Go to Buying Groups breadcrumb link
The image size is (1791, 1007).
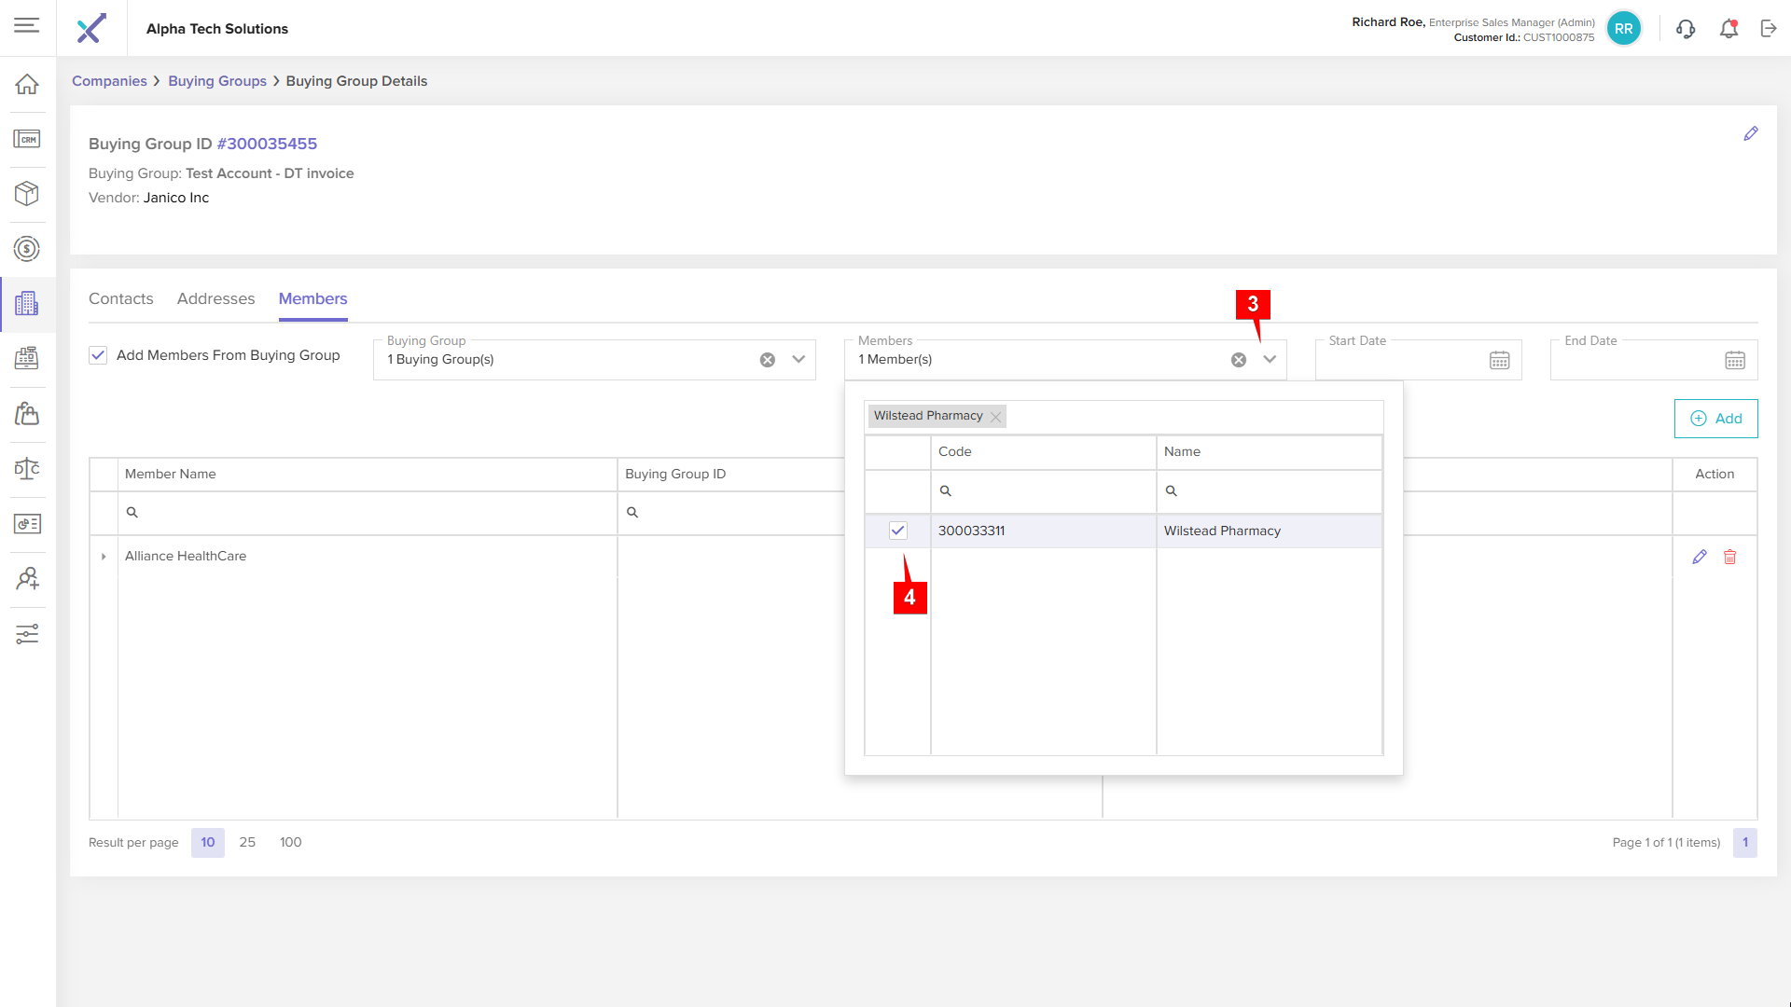[x=217, y=81]
